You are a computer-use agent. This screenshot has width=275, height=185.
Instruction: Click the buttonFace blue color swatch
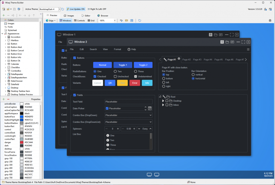coord(21,117)
